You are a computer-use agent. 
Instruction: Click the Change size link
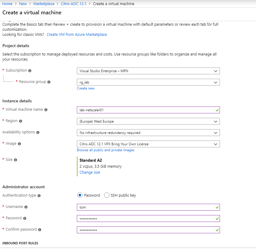(90, 172)
